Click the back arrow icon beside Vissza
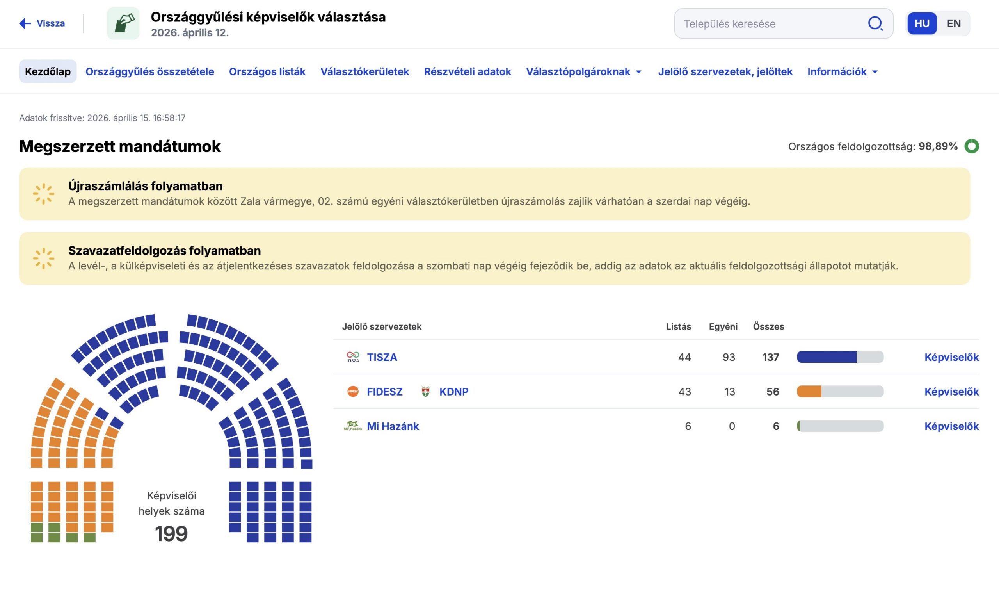This screenshot has height=597, width=999. click(25, 23)
